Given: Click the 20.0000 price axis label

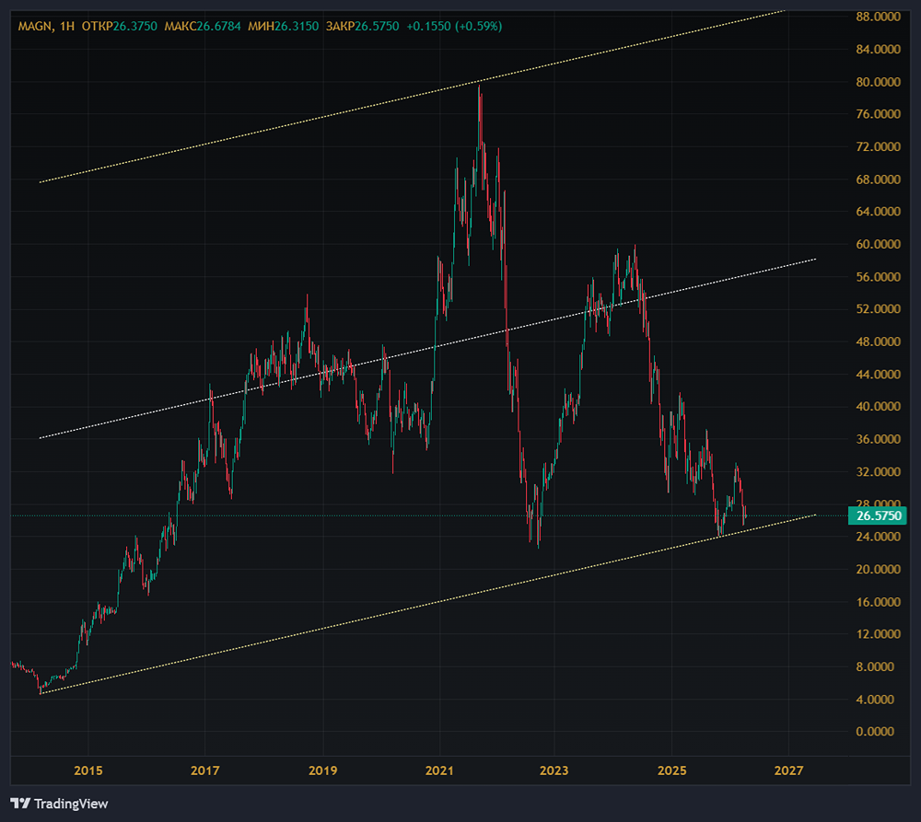Looking at the screenshot, I should click(x=878, y=569).
